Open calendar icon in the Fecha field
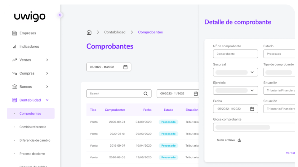 tap(252, 109)
